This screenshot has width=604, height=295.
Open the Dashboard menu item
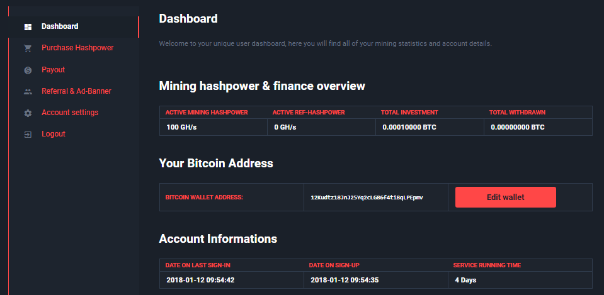[x=60, y=26]
